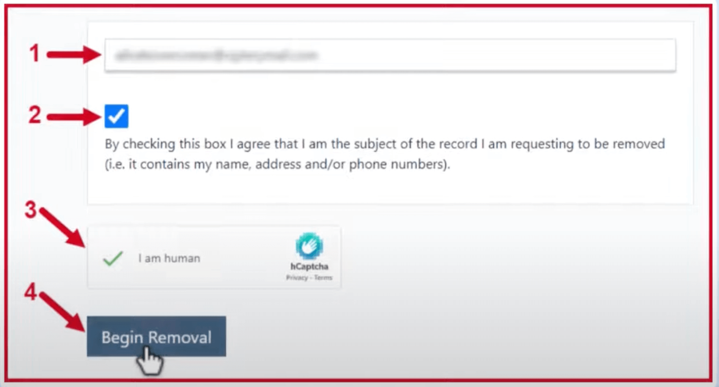Image resolution: width=719 pixels, height=387 pixels.
Task: Click the 'hCaptcha' brand text
Action: click(x=309, y=266)
